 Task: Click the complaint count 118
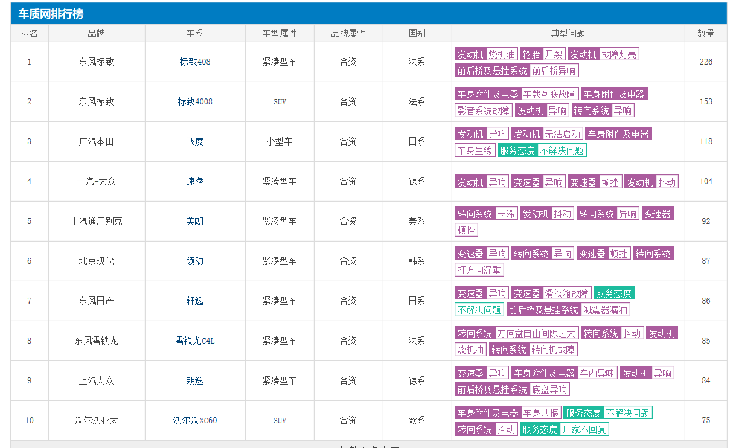click(x=706, y=141)
